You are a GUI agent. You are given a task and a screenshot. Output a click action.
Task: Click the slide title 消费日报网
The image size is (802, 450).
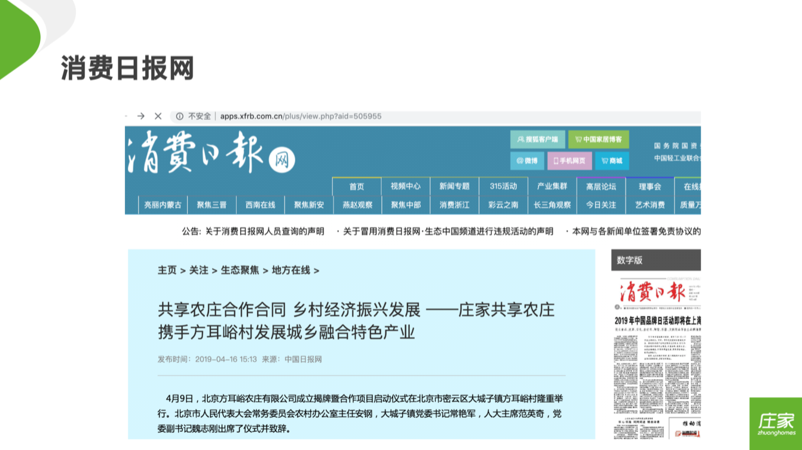127,69
